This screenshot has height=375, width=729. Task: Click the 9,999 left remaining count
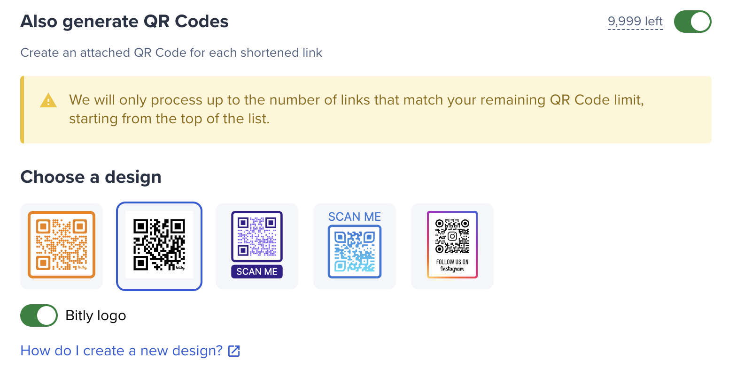click(635, 22)
